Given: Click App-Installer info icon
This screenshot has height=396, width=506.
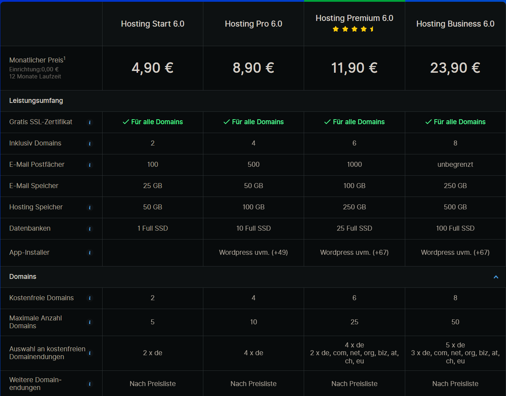Looking at the screenshot, I should coord(90,253).
